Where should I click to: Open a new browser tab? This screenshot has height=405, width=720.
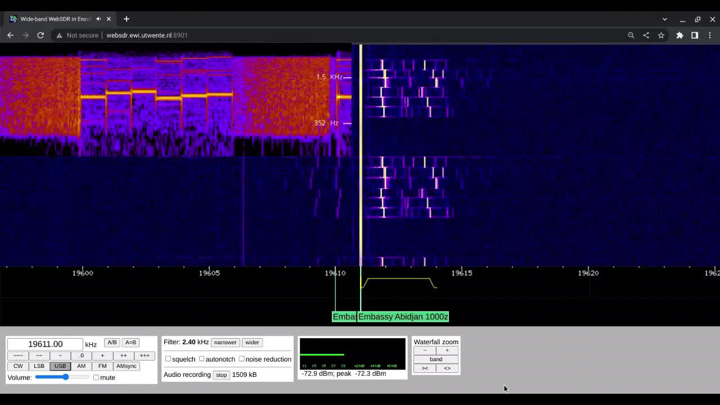tap(127, 19)
